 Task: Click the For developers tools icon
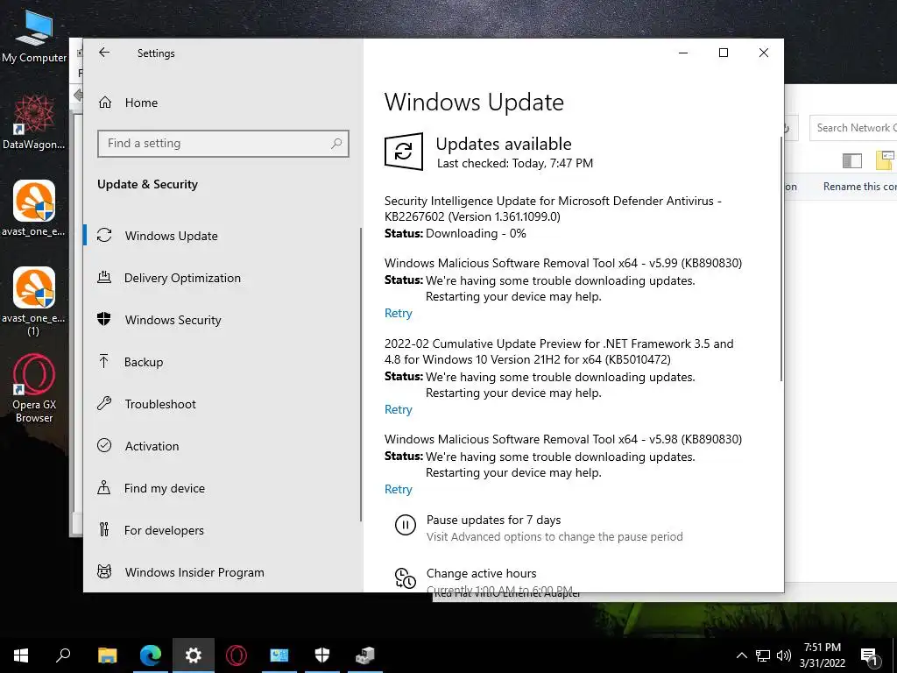104,529
